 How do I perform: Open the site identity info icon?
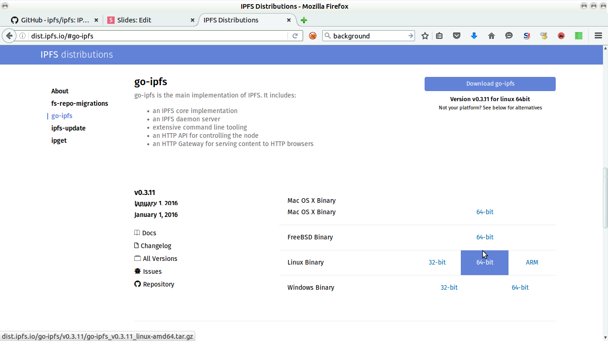tap(22, 36)
